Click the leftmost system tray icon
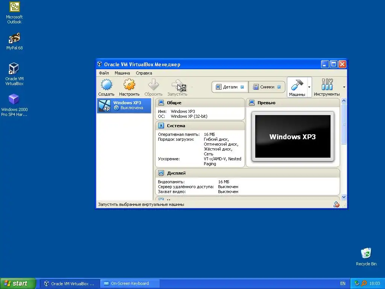This screenshot has height=289, width=385. 357,283
